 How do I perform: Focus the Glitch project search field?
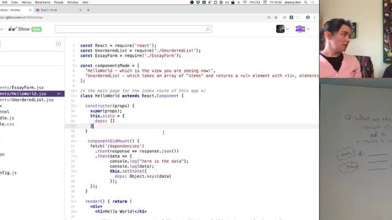pyautogui.click(x=134, y=29)
